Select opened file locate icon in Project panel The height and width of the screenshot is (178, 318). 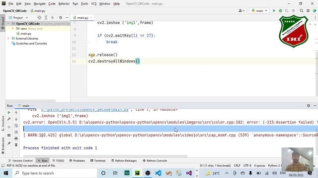coord(39,18)
